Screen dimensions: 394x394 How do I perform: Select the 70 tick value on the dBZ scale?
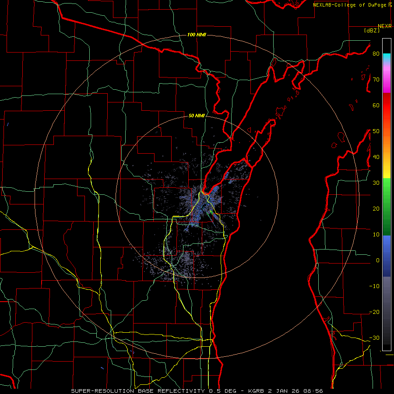click(x=376, y=80)
